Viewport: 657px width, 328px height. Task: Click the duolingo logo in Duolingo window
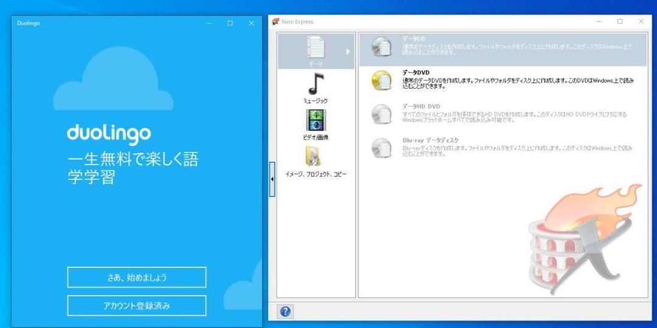coord(109,134)
